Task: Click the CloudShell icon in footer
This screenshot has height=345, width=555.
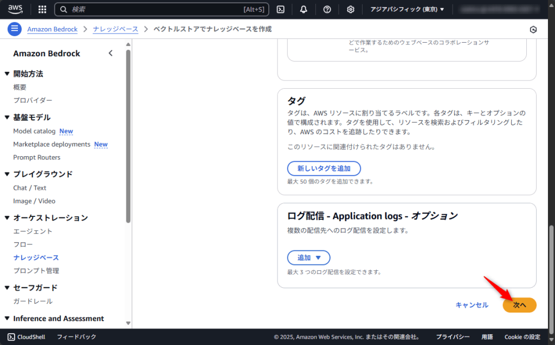Action: click(11, 337)
